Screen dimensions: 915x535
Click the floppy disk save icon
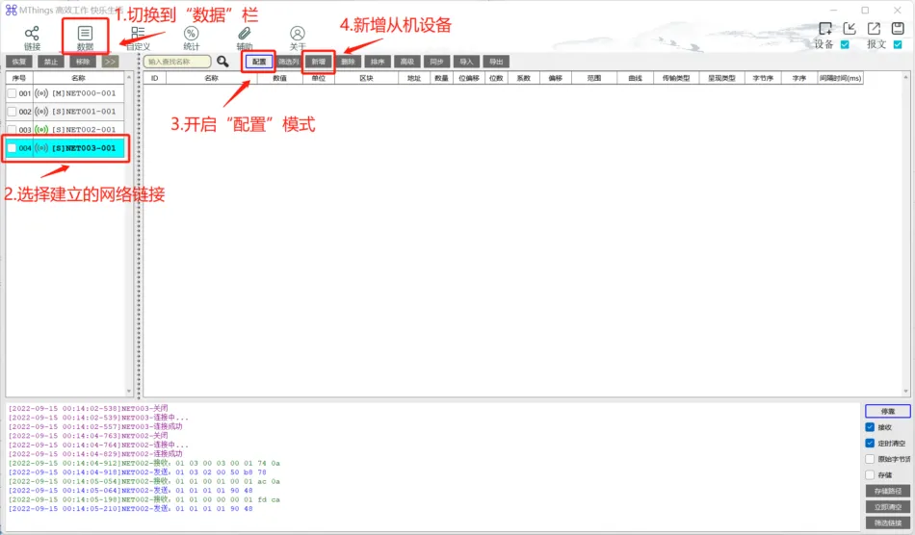[898, 29]
